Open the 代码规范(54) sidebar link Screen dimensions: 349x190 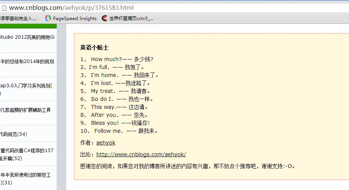coord(13,134)
